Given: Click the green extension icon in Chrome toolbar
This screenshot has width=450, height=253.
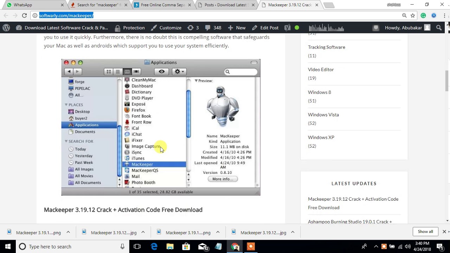Looking at the screenshot, I should (x=423, y=15).
